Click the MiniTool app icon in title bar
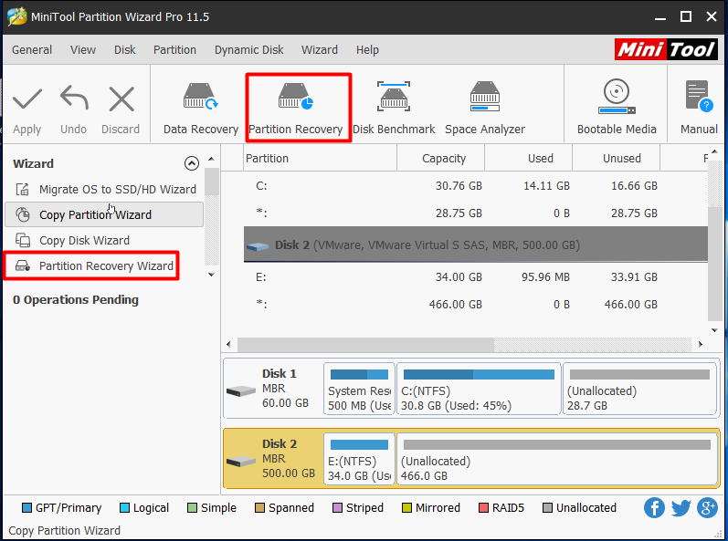Screen dimensions: 728x541 [16, 16]
